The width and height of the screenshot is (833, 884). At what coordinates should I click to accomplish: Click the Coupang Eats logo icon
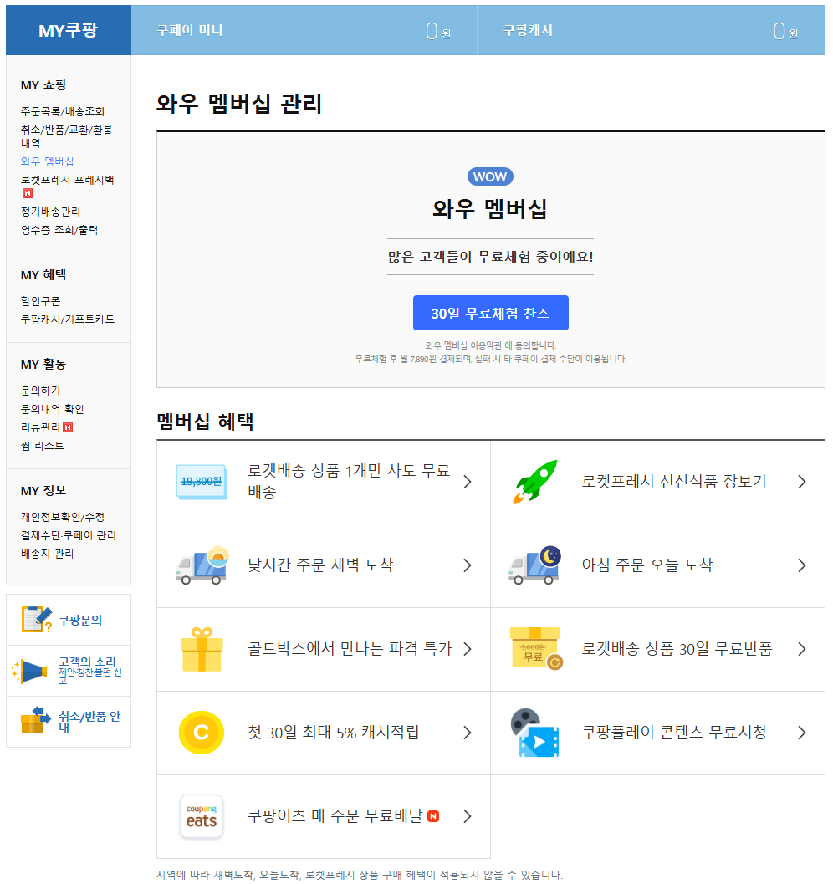202,816
